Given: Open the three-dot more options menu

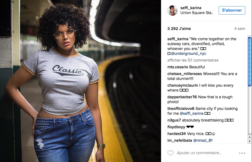Looking at the screenshot, I should 242,153.
